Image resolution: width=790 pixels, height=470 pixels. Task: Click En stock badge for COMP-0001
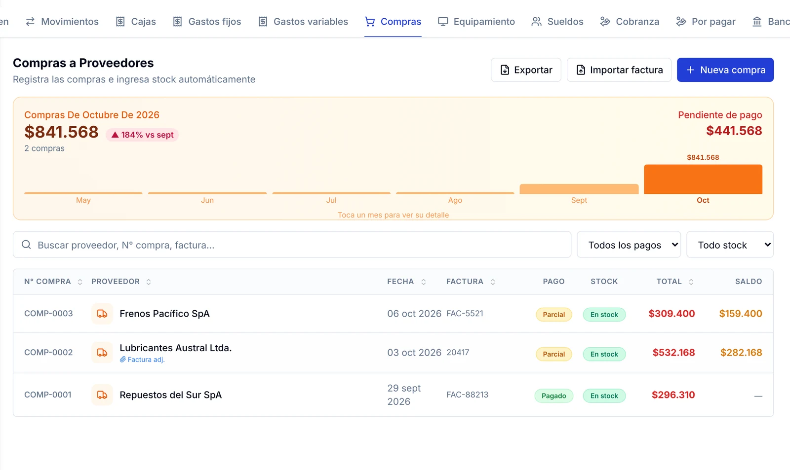pos(604,396)
